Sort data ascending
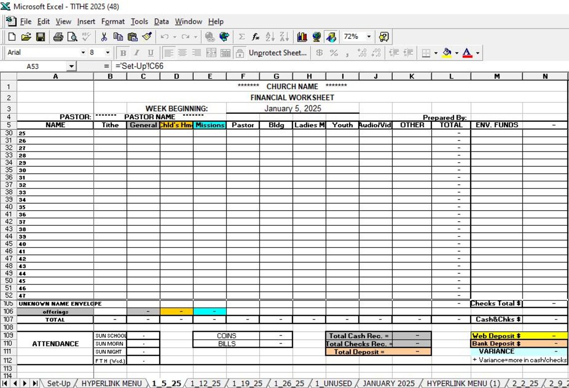The width and height of the screenshot is (569, 388). coord(270,36)
